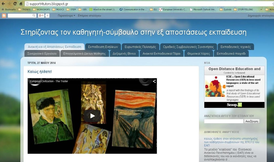Image resolution: width=274 pixels, height=162 pixels.
Task: Select the Ανοικτή και εξ Αποστάσεως Εκπαίδευση tab
Action: 55,47
